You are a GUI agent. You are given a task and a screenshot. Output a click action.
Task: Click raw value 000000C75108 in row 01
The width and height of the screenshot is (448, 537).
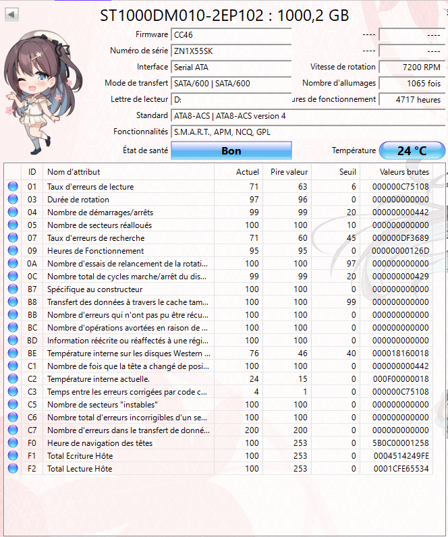point(400,187)
